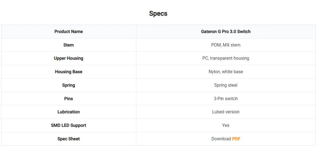Select the Stem row label
Screen dimensions: 318x148
pos(68,45)
